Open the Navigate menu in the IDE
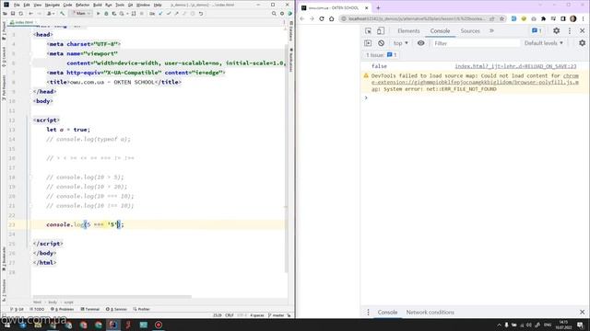Image resolution: width=590 pixels, height=331 pixels. (x=53, y=5)
